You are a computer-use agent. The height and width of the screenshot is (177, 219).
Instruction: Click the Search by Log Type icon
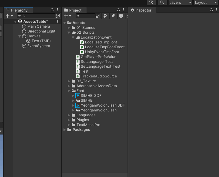pos(121,15)
